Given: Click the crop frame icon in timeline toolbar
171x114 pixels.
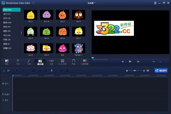Looking at the screenshot, I should coord(61,71).
